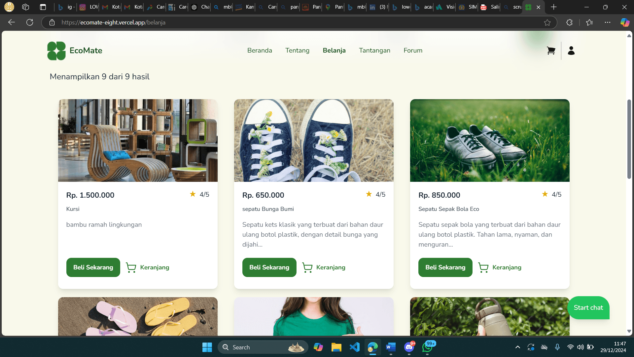Click the star rating icon on Kursi card

(193, 194)
